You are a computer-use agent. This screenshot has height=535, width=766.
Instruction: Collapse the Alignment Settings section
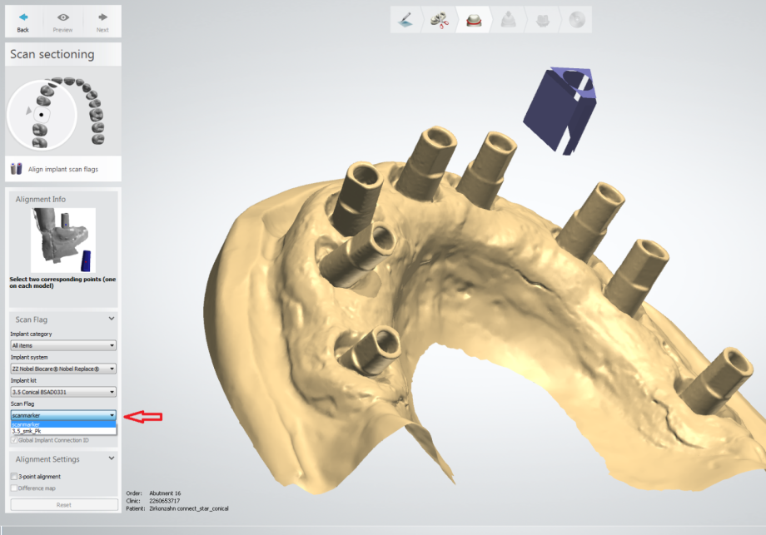112,459
